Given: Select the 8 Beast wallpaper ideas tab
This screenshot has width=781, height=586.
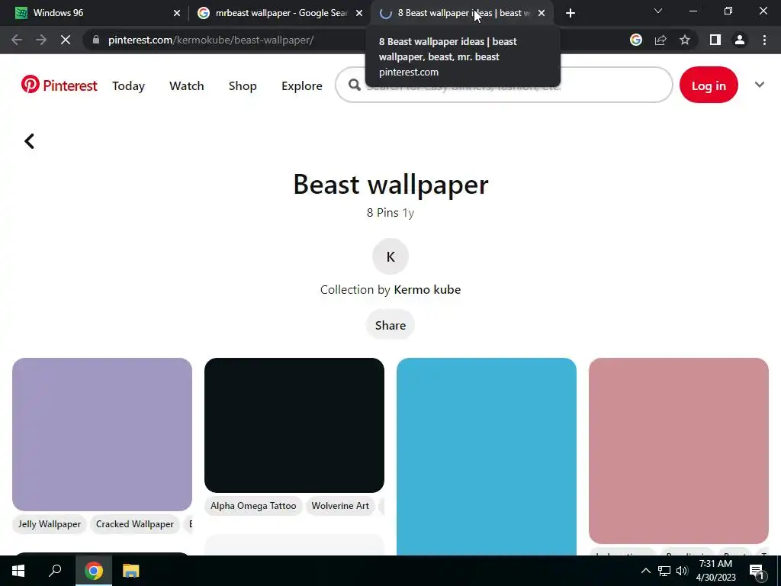Looking at the screenshot, I should click(463, 13).
